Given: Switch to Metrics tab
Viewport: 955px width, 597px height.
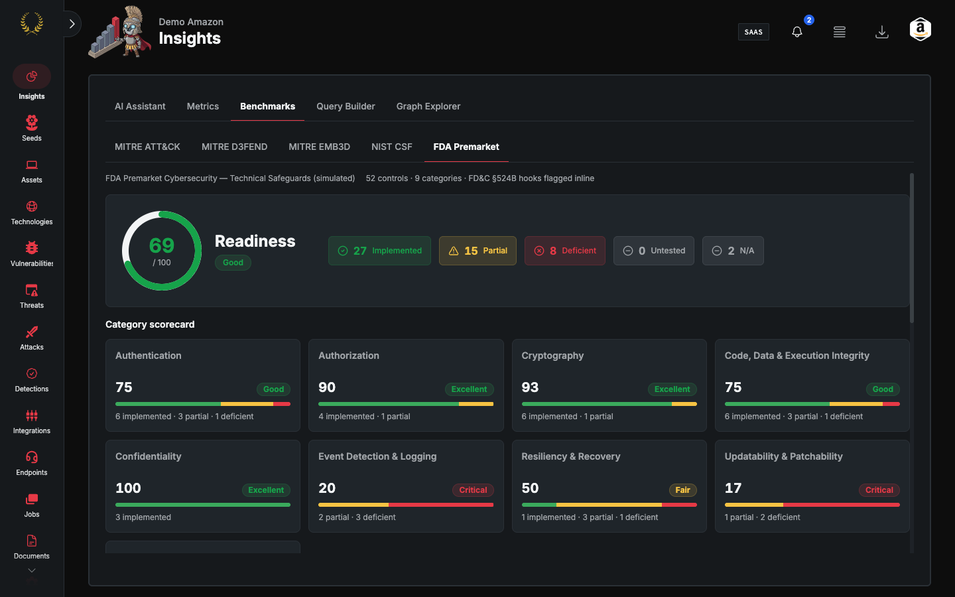Looking at the screenshot, I should click(x=203, y=106).
